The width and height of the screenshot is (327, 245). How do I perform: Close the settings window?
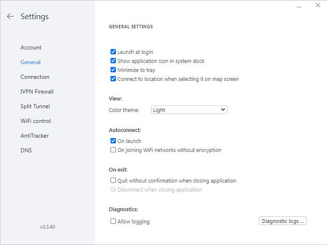click(x=317, y=6)
